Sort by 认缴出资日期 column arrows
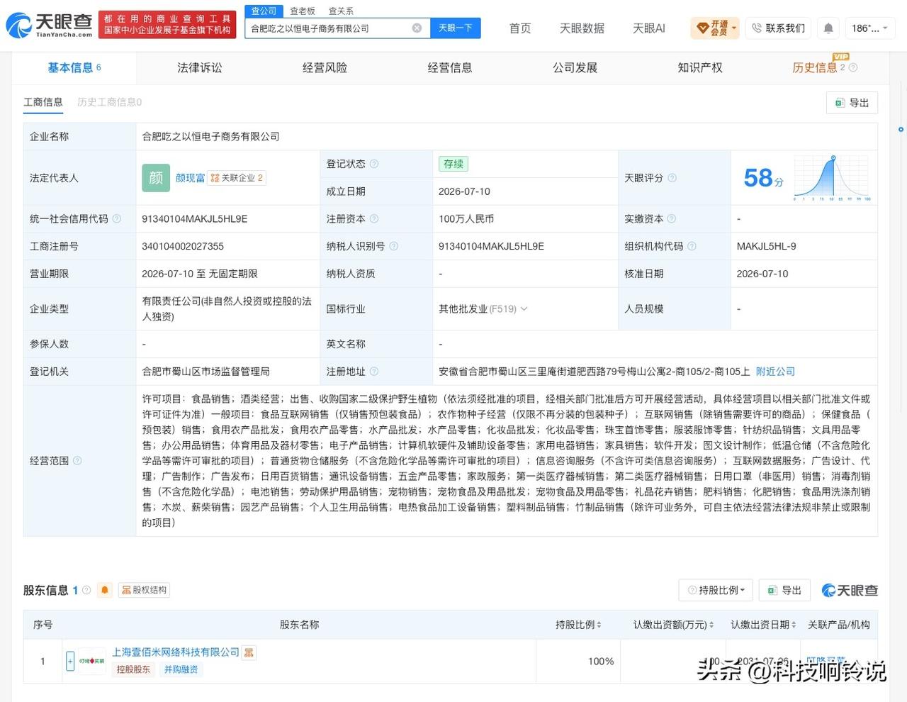Image resolution: width=907 pixels, height=702 pixels. point(794,625)
